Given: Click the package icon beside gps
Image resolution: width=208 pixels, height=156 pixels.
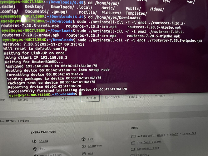Looking at the screenshot, I should pos(83,139).
